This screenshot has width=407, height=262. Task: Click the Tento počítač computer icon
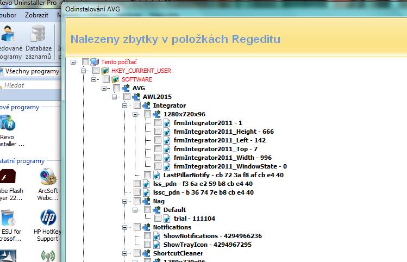pyautogui.click(x=95, y=62)
